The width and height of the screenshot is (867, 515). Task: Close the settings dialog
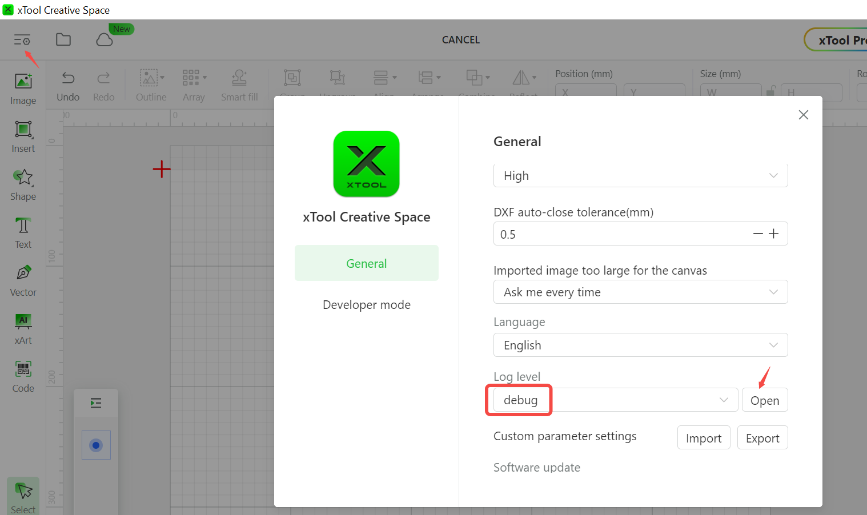click(x=804, y=115)
